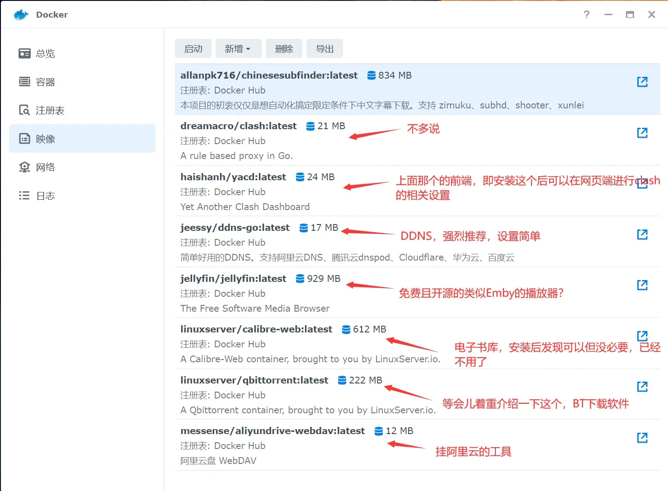This screenshot has width=668, height=491.
Task: Select the haishanh/yacd:latest image name
Action: 233,177
